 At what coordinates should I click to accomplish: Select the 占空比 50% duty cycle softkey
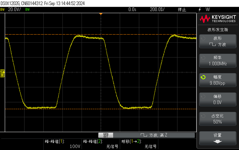pos(218,119)
